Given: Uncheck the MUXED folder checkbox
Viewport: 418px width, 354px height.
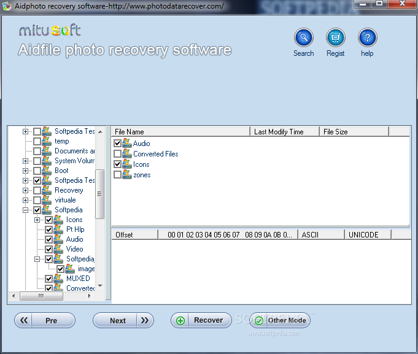Looking at the screenshot, I should pos(48,279).
